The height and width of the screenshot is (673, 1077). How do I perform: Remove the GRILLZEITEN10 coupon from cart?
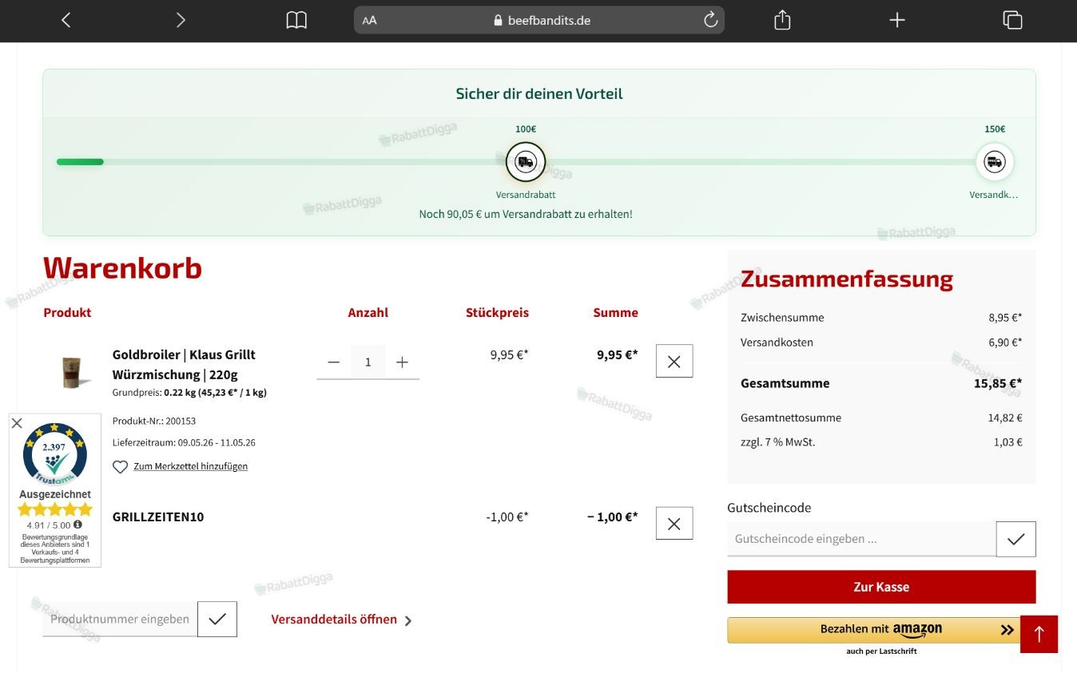[x=674, y=523]
